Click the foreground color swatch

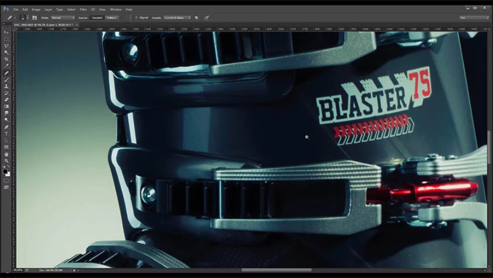[x=5, y=172]
